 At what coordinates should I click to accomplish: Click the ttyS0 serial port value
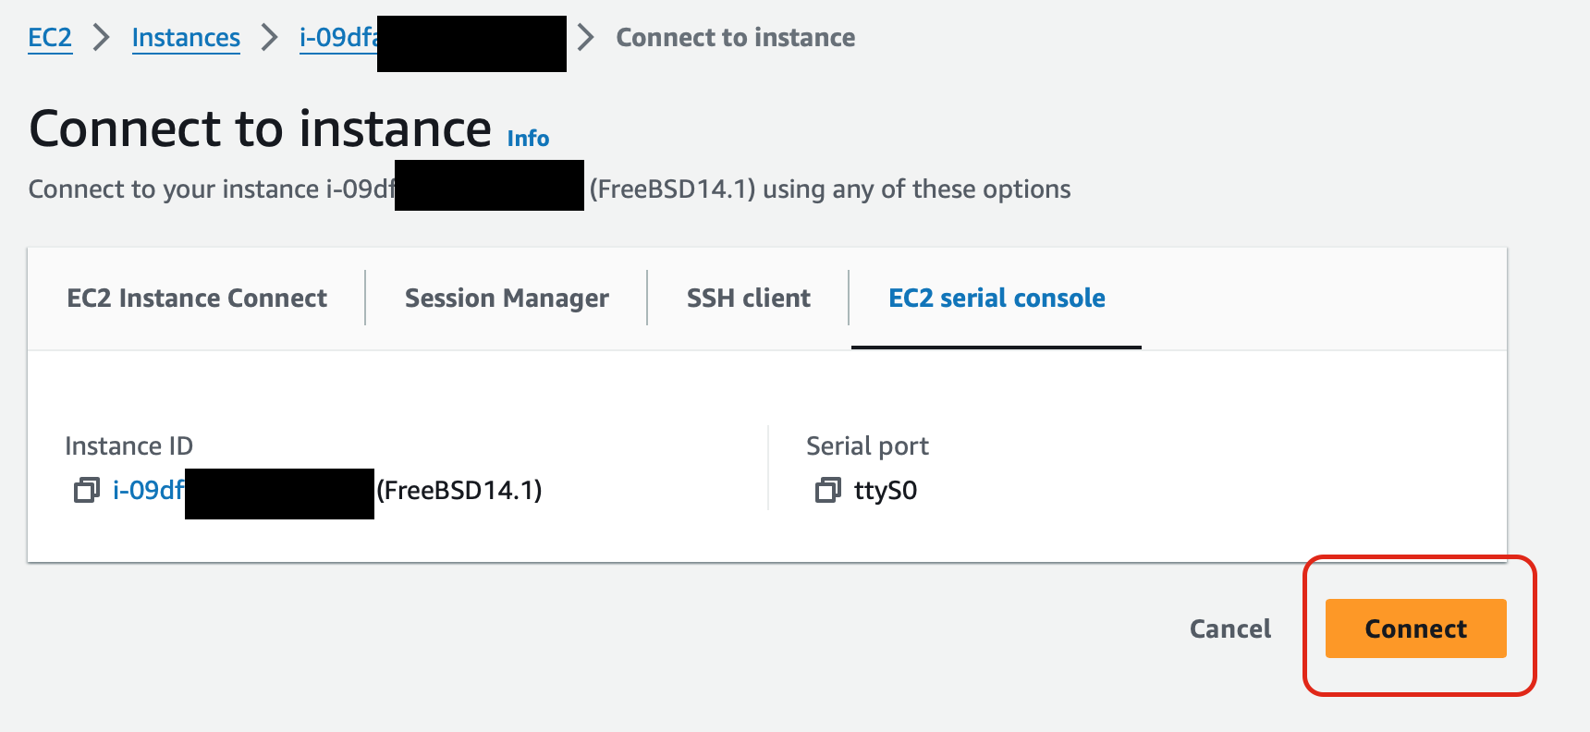(886, 490)
